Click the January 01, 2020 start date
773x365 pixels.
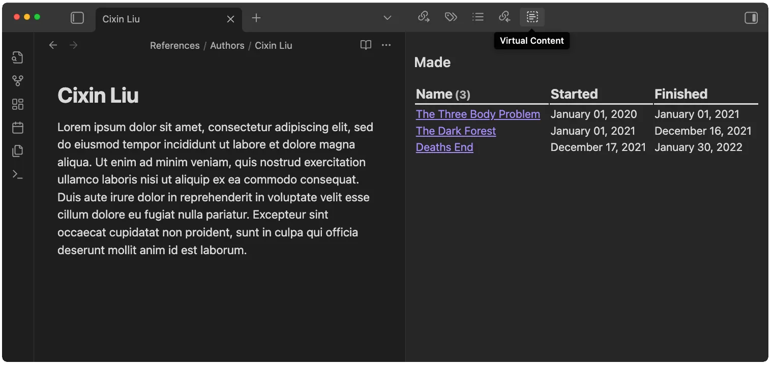point(594,114)
